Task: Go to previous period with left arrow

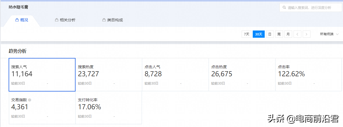Action: [297, 34]
